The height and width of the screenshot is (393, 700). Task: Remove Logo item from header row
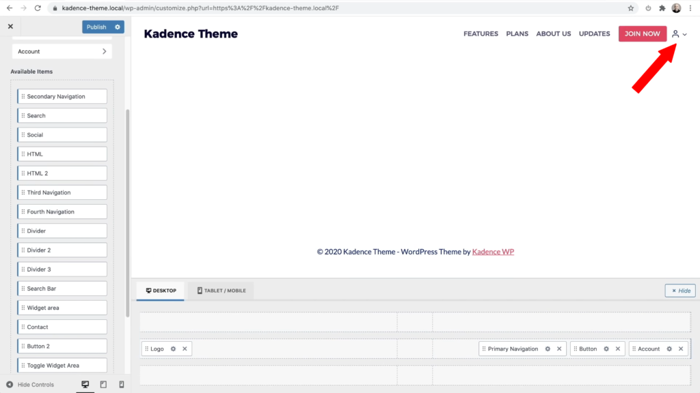(x=185, y=349)
